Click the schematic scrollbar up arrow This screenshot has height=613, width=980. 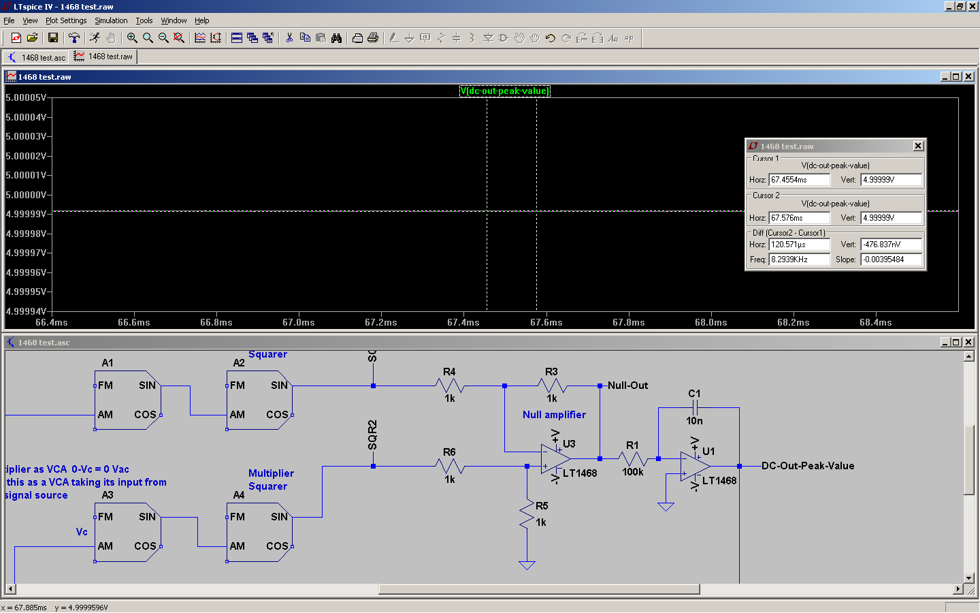969,356
